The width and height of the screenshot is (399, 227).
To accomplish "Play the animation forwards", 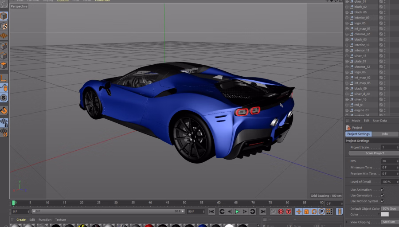I will pyautogui.click(x=237, y=211).
